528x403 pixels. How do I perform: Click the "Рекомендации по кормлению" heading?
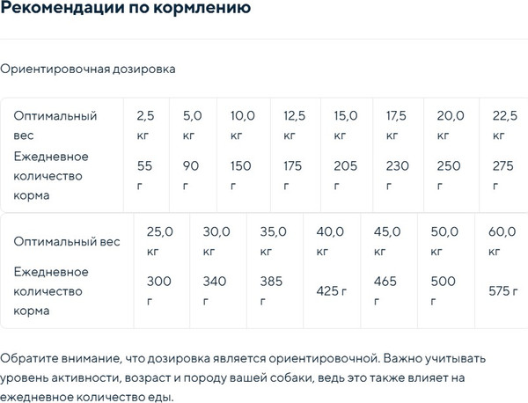(124, 10)
